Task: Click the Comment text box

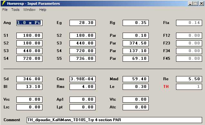Action: coord(114,120)
